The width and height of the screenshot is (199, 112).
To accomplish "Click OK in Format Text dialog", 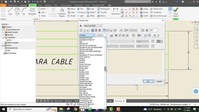I will click(148, 81).
